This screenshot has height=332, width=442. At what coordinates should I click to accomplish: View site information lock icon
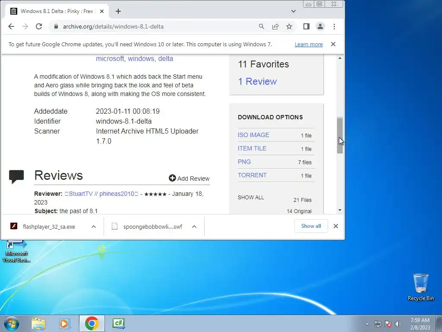(x=56, y=26)
